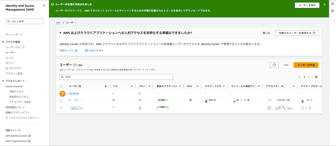The width and height of the screenshot is (336, 146).
Task: Click 情報 link beside ユーザー heading
Action: coord(80,65)
